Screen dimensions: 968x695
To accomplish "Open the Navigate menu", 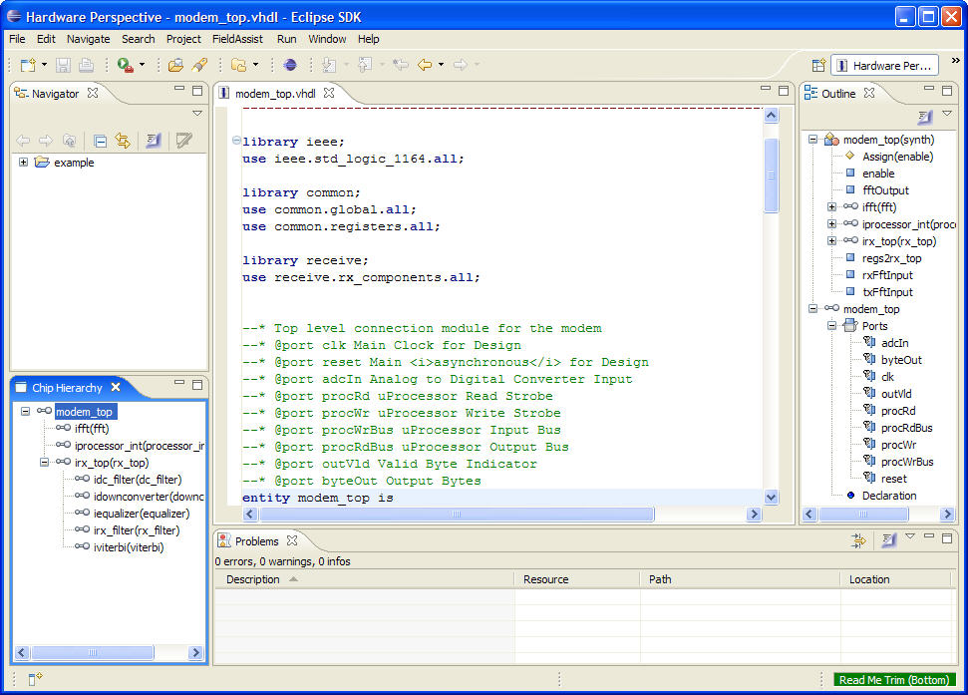I will (89, 39).
